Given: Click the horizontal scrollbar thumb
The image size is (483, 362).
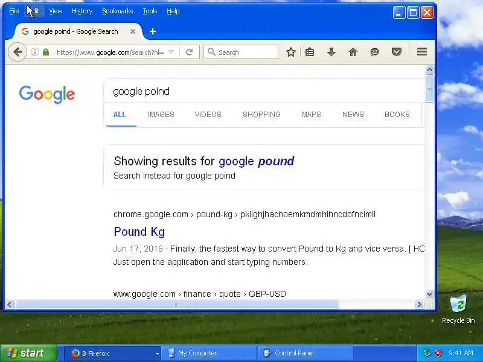Looking at the screenshot, I should [x=177, y=305].
